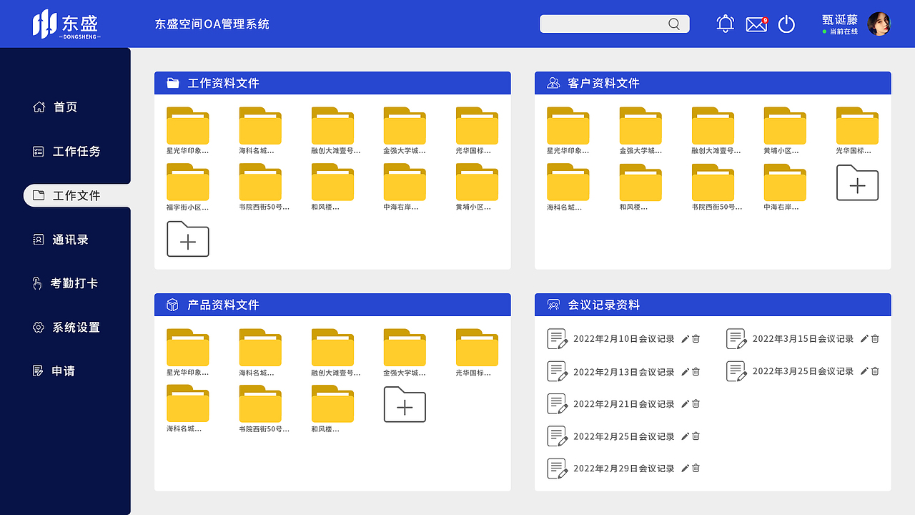Delete the 2022年3月25日会议记录 entry
915x515 pixels.
point(875,371)
